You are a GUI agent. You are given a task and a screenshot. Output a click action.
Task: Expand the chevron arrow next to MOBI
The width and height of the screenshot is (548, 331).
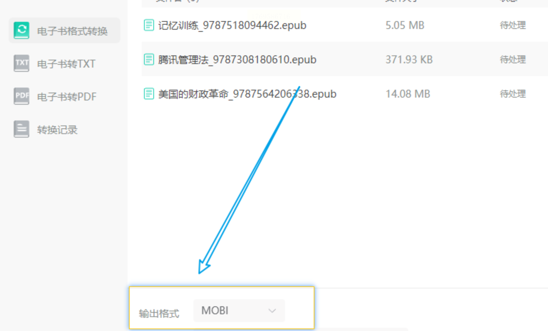tap(272, 311)
